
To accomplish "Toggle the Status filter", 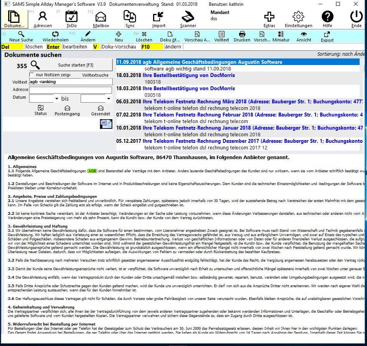I will pos(40,110).
